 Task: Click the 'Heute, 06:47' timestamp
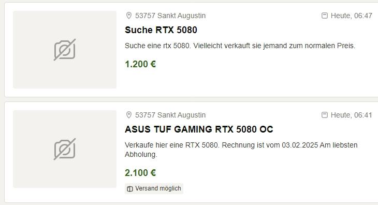tap(352, 16)
